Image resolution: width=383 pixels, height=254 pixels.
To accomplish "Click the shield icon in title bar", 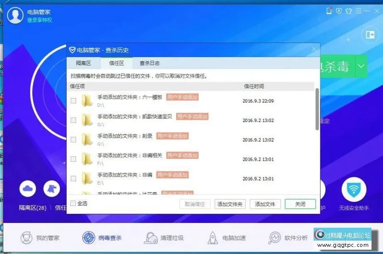I will 339,11.
